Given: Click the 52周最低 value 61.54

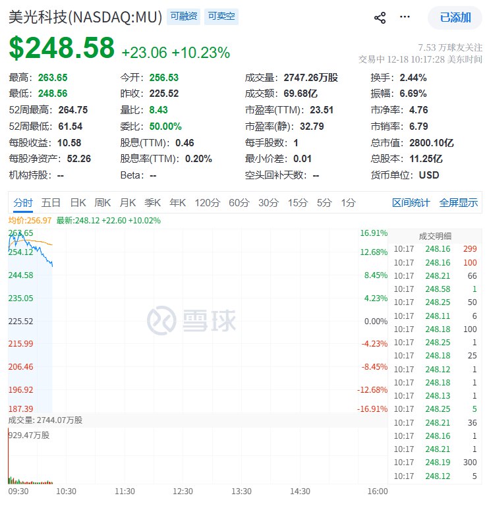Looking at the screenshot, I should tap(71, 127).
